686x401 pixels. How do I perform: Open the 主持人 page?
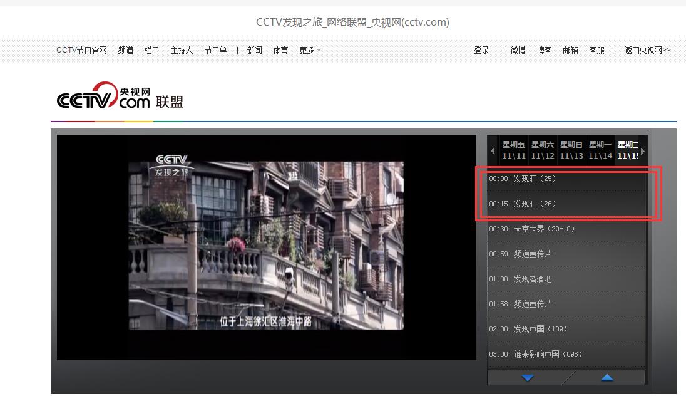(182, 50)
